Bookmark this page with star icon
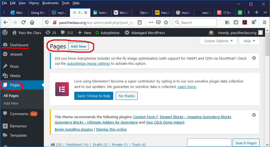 point(166,23)
